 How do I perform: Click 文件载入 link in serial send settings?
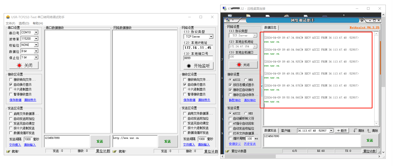pyautogui.click(x=15, y=145)
